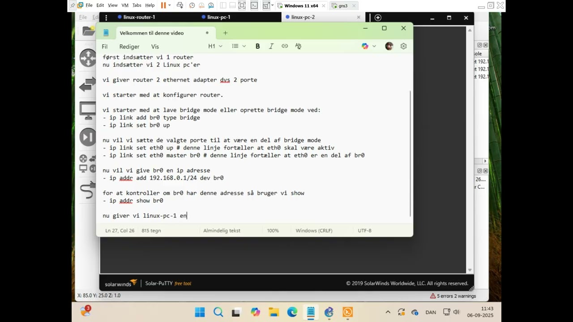The image size is (573, 322).
Task: Select the GNS3 add-a-link cable icon
Action: (88, 190)
